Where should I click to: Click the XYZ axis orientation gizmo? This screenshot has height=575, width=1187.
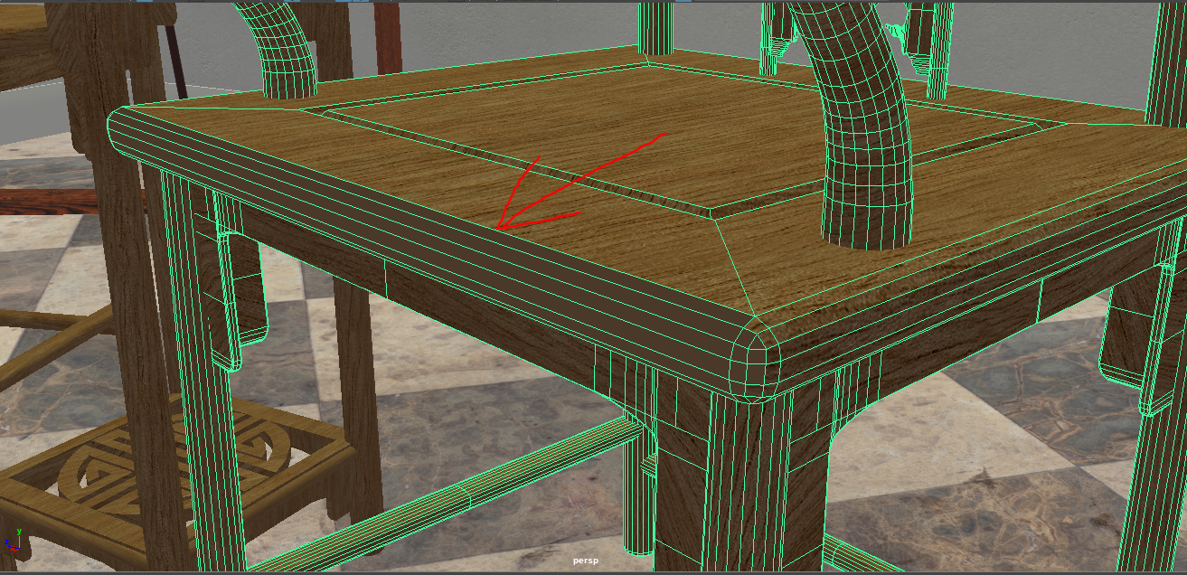[12, 540]
